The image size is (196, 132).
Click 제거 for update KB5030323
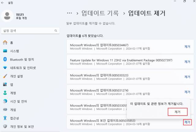[x=187, y=77]
